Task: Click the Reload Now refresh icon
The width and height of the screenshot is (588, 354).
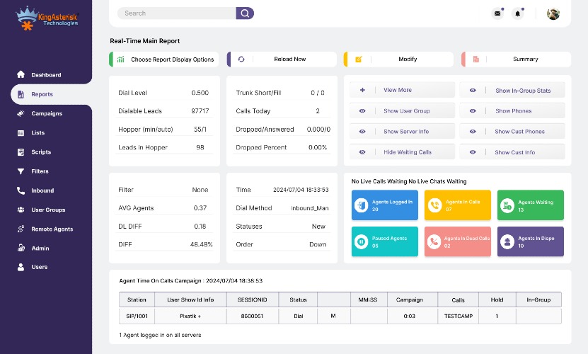Action: [241, 59]
